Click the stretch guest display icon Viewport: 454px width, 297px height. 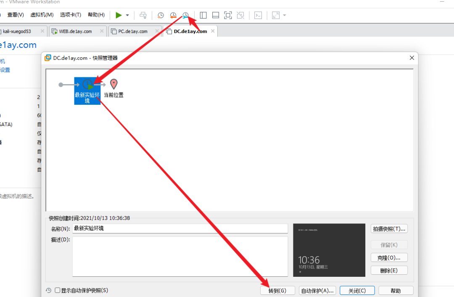click(276, 15)
